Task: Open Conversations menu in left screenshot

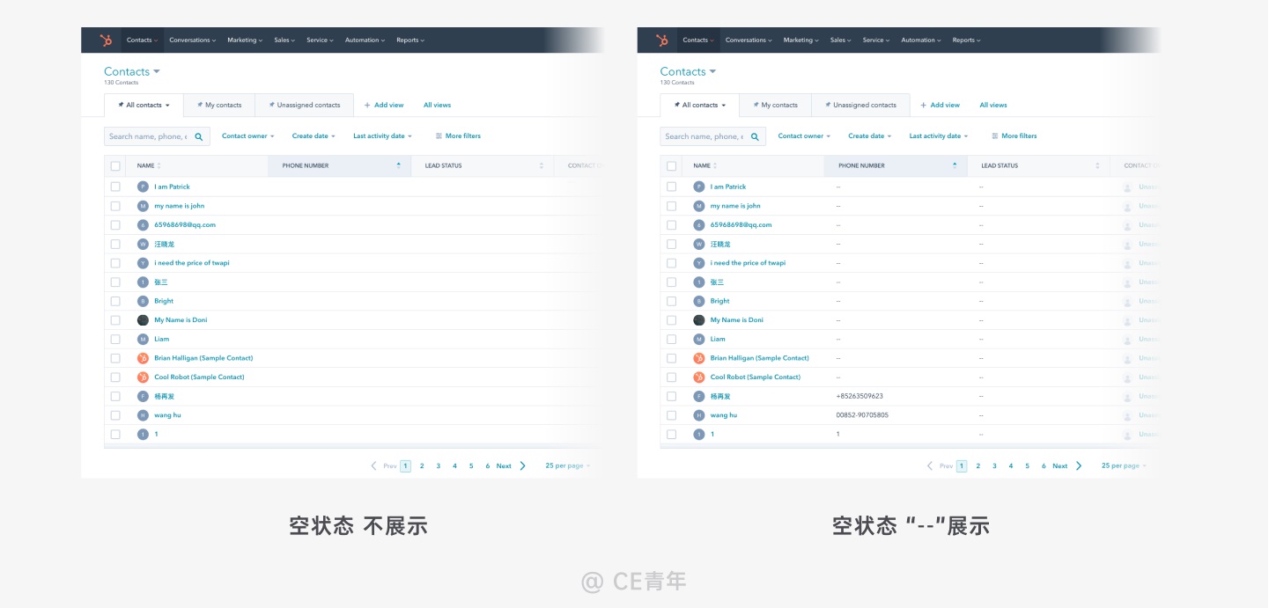Action: tap(192, 40)
